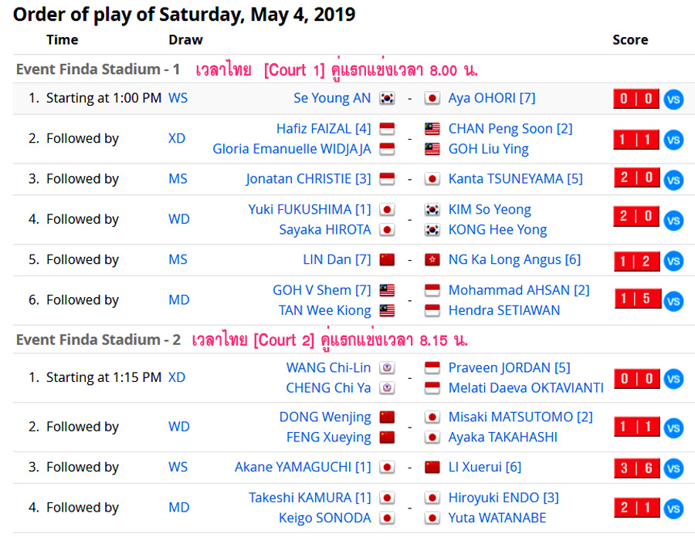Click the 3 | 6 score for LI Xuerui match
Viewport: 695px width, 537px height.
click(x=636, y=468)
